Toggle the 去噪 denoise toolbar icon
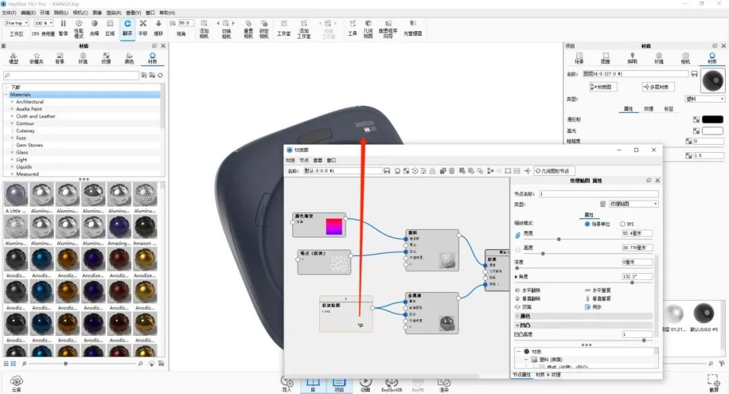Viewport: 729px width, 394px height. 94,24
